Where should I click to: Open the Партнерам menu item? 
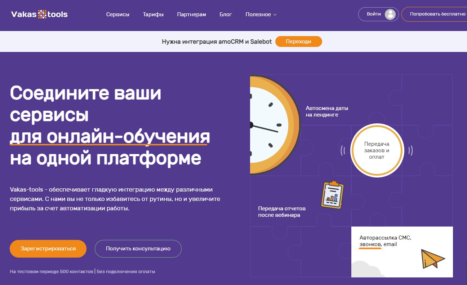coord(191,14)
